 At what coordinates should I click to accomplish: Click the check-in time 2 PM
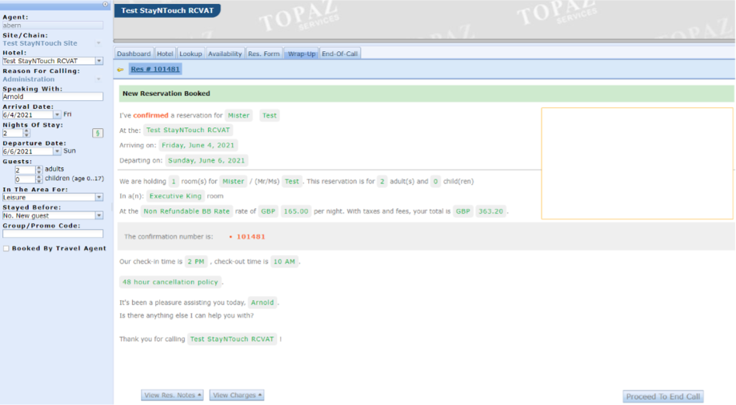[x=196, y=262]
